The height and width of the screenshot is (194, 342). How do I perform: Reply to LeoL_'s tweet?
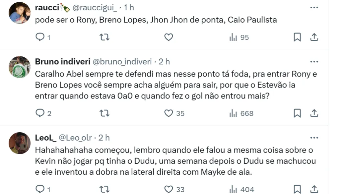coord(40,189)
